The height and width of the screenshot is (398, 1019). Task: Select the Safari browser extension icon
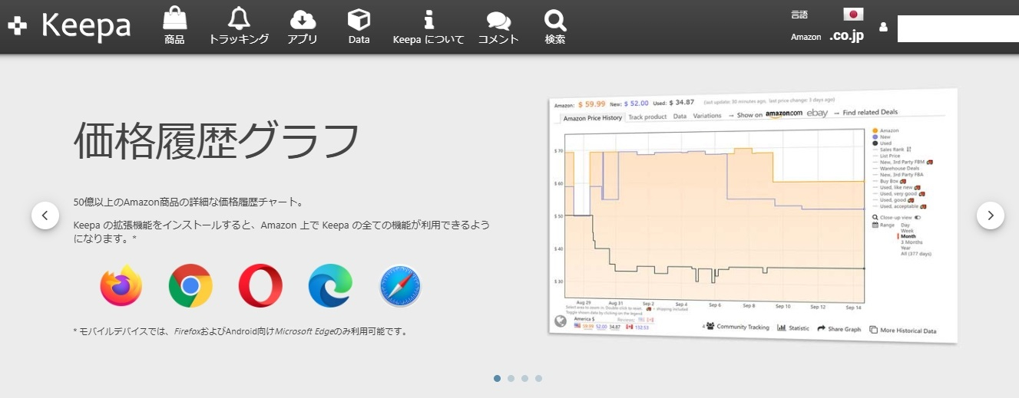[x=400, y=285]
